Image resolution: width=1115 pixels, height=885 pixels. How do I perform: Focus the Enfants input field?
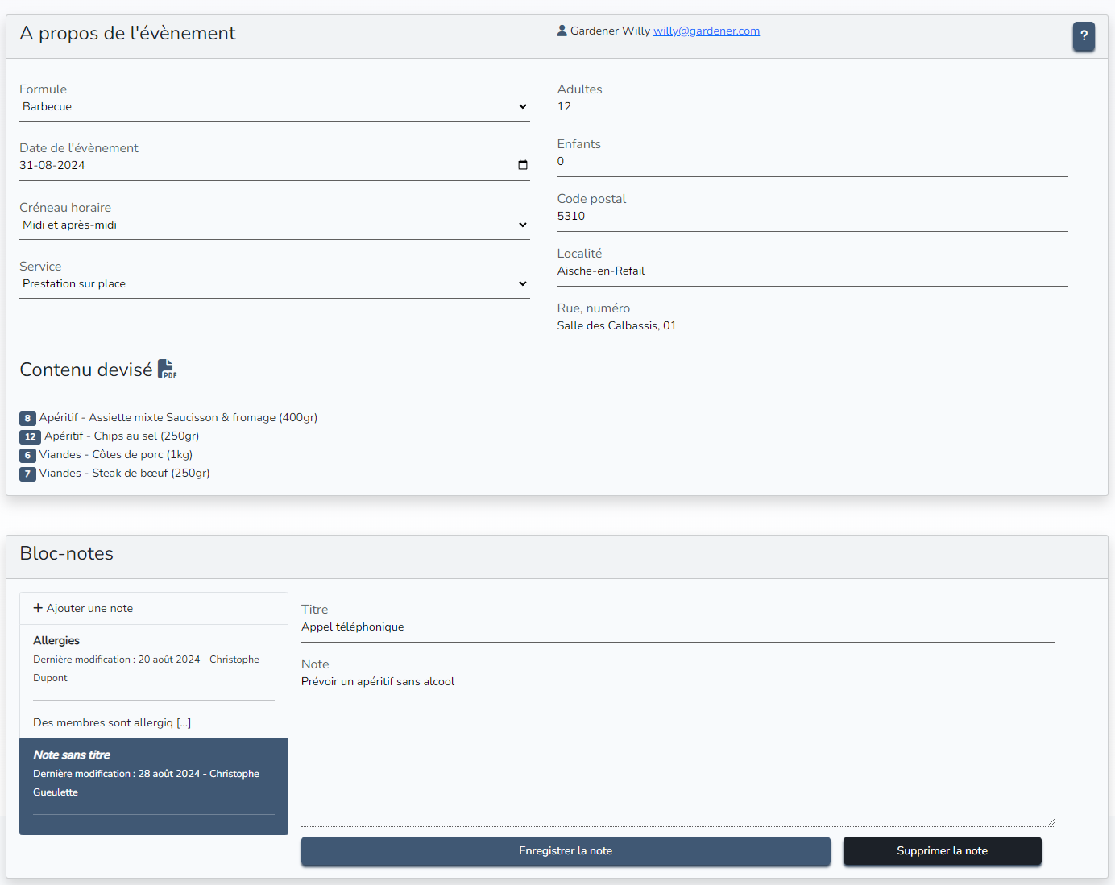(812, 161)
